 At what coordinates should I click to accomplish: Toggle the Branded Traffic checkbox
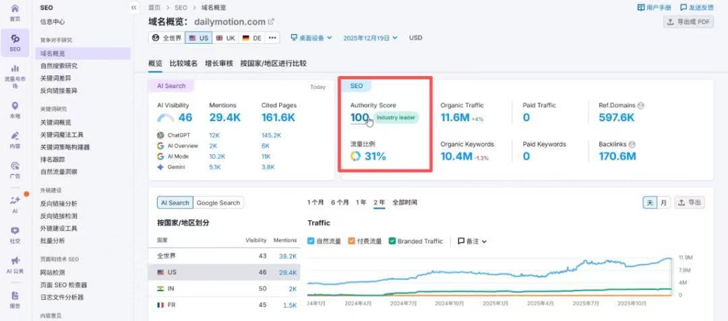(x=392, y=241)
